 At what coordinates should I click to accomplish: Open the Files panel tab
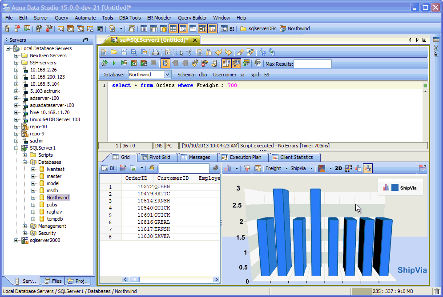pos(52,281)
